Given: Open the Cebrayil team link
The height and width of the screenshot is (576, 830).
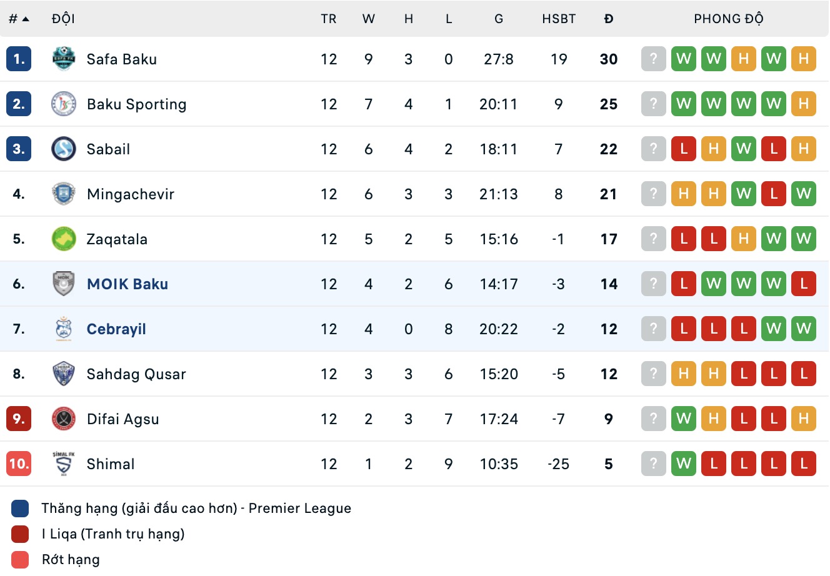Looking at the screenshot, I should [x=116, y=329].
